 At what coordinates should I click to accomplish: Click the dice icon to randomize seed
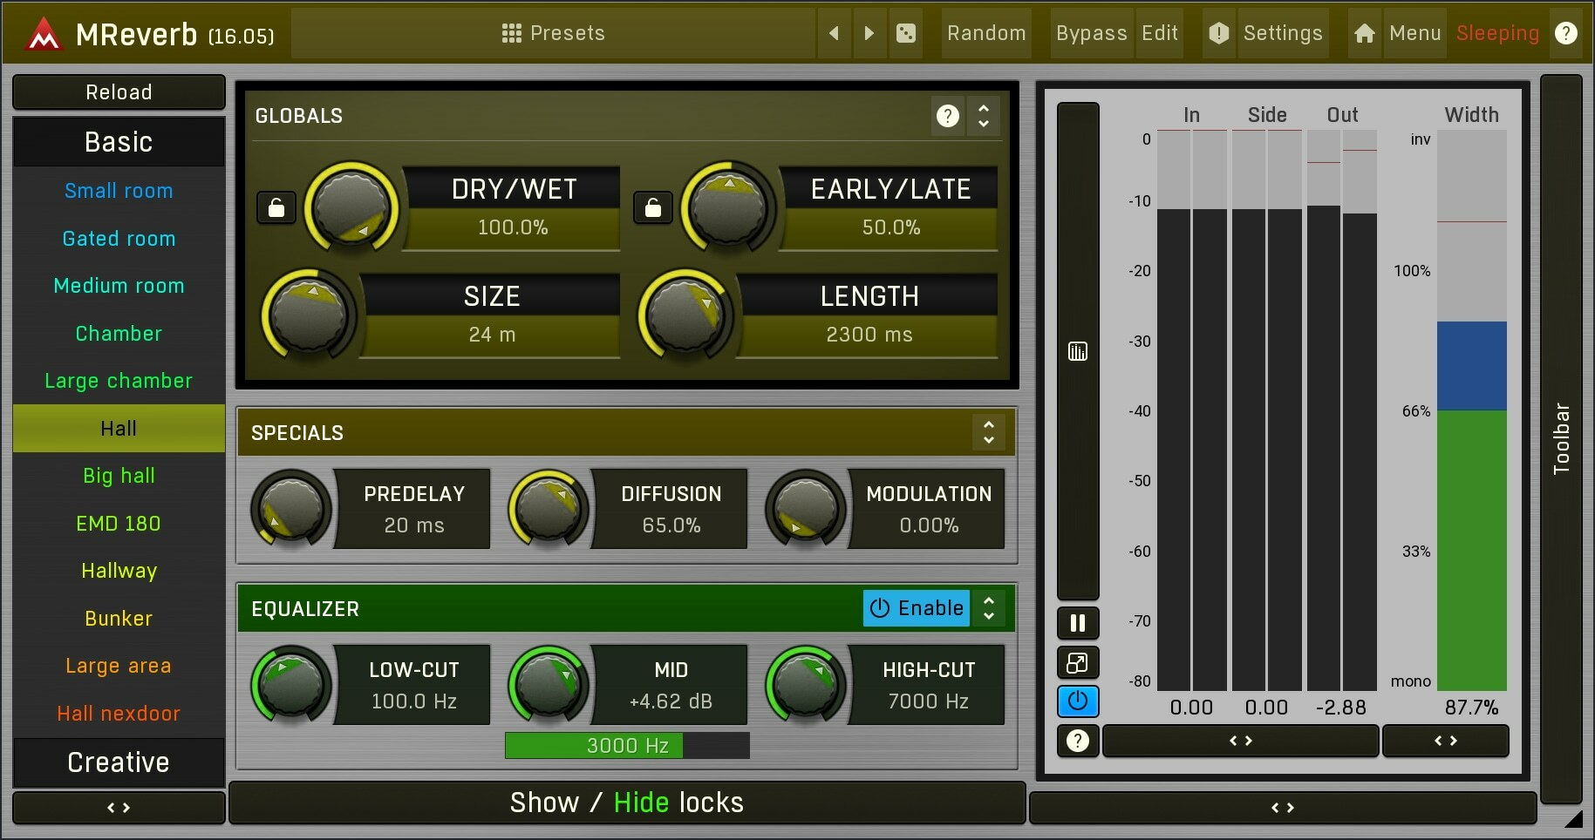click(x=906, y=33)
